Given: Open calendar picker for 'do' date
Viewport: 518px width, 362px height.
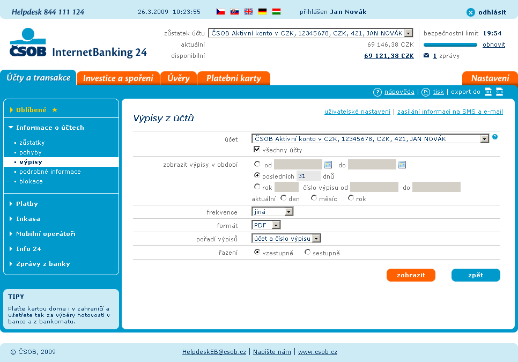Looking at the screenshot, I should (402, 165).
